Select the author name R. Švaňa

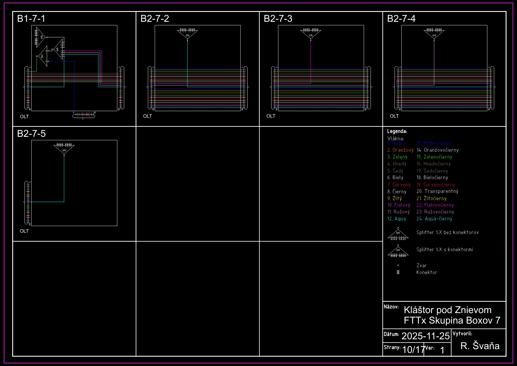[x=480, y=346]
